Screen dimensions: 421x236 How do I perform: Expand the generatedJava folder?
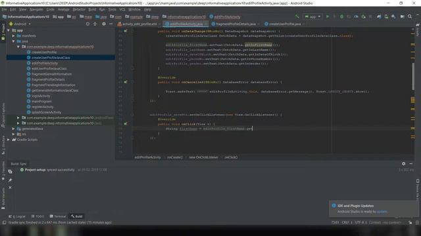coord(13,128)
